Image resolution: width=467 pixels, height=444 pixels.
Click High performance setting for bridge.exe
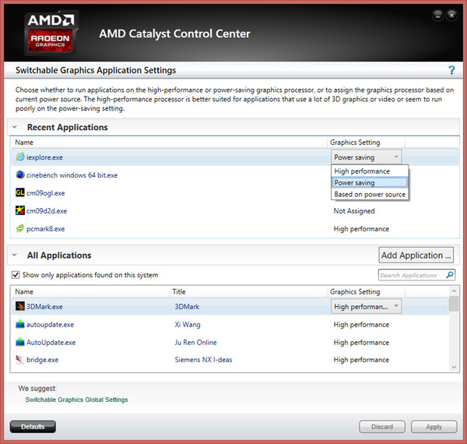361,360
